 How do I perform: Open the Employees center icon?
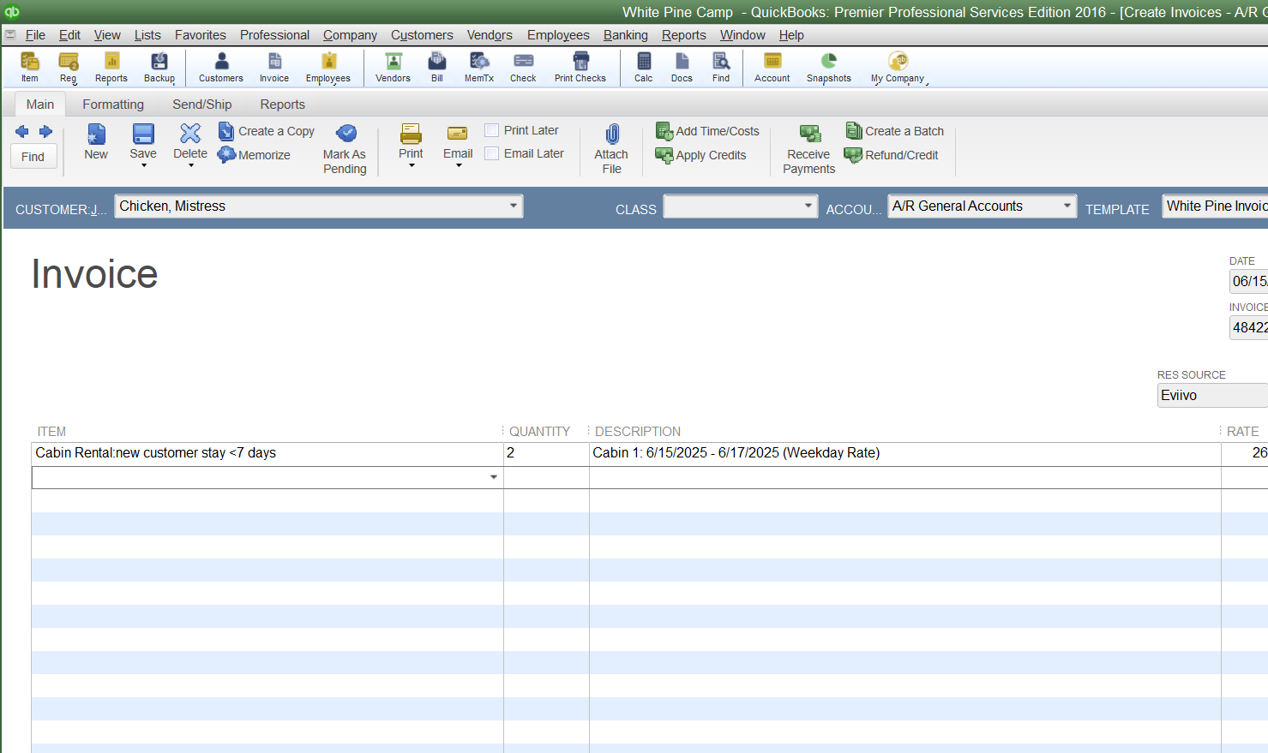[x=328, y=67]
